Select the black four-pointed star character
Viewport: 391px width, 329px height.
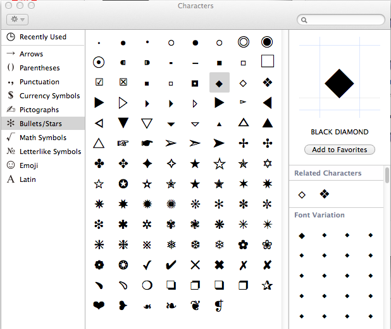(x=147, y=164)
